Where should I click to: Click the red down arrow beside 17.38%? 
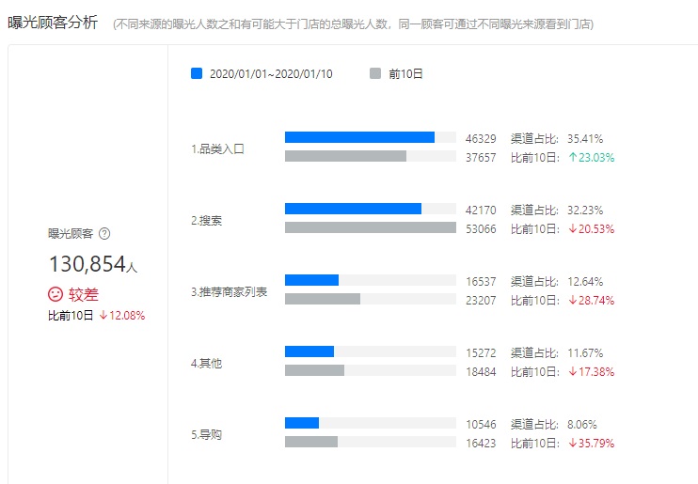(572, 372)
